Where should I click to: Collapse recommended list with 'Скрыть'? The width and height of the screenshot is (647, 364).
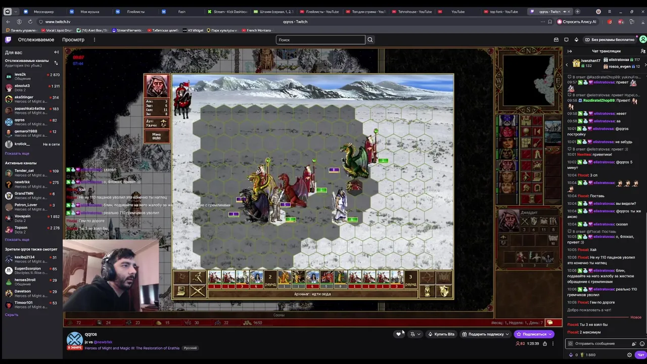[12, 314]
